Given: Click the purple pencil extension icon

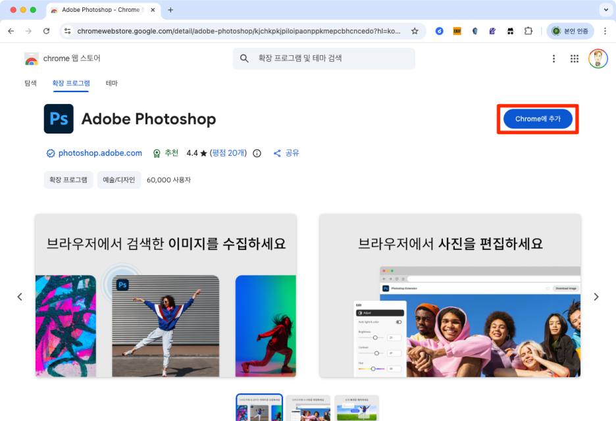Looking at the screenshot, I should tap(492, 31).
